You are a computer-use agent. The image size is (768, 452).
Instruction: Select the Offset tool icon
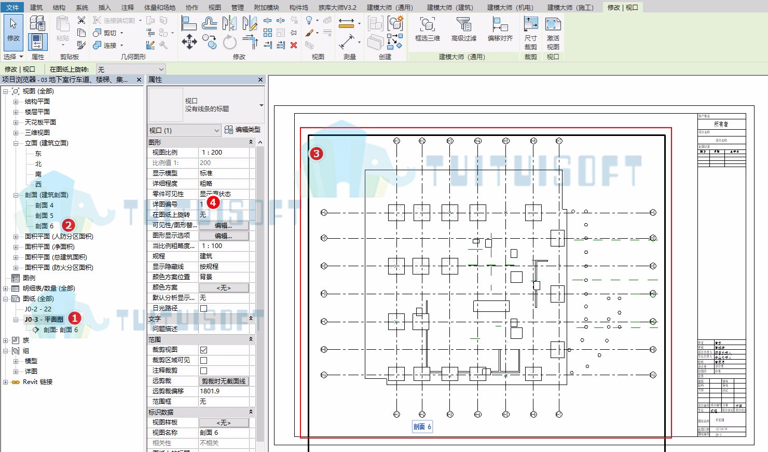[x=210, y=23]
